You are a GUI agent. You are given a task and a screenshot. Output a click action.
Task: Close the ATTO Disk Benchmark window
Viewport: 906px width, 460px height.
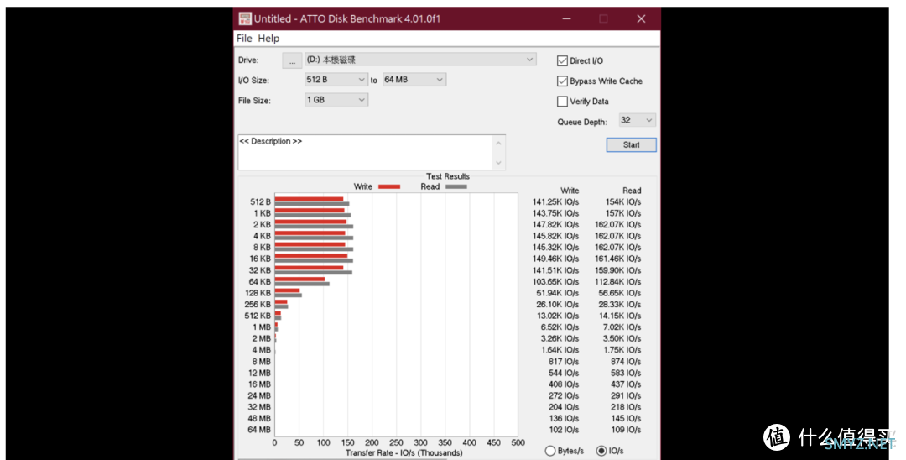pos(641,19)
